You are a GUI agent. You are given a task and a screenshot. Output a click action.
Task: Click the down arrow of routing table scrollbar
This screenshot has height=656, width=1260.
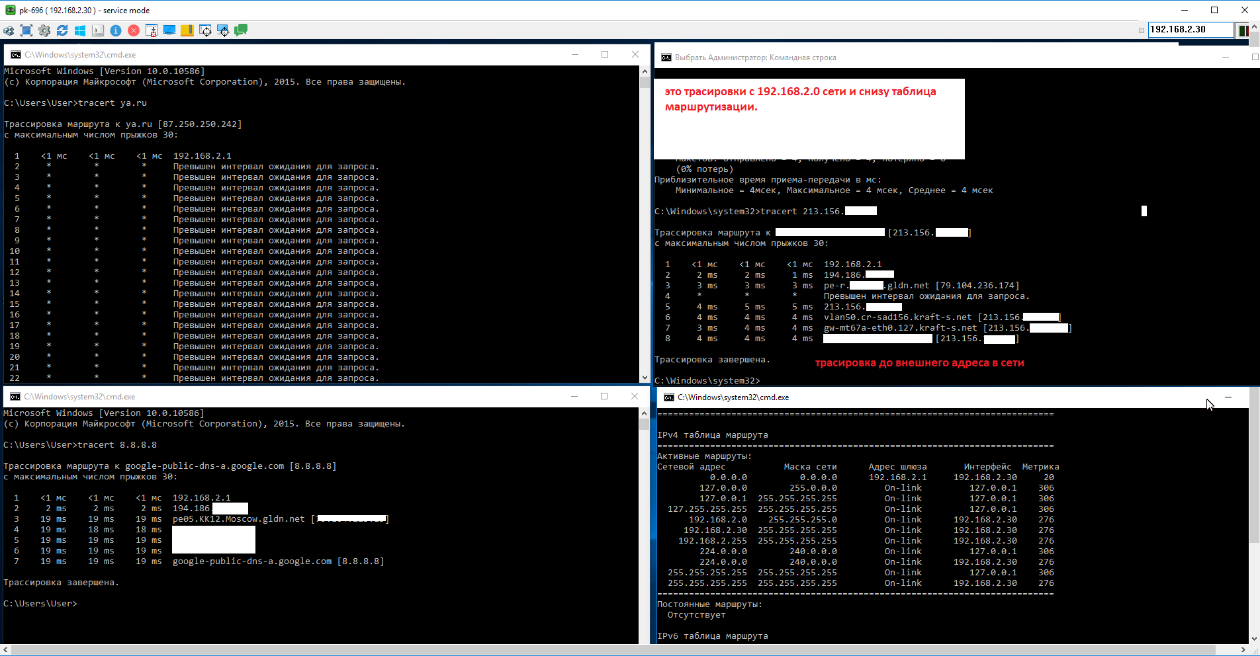1254,638
